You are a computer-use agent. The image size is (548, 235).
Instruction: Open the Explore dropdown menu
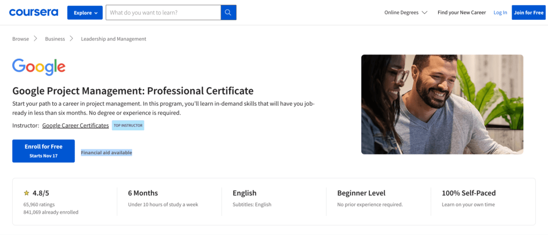(x=85, y=12)
